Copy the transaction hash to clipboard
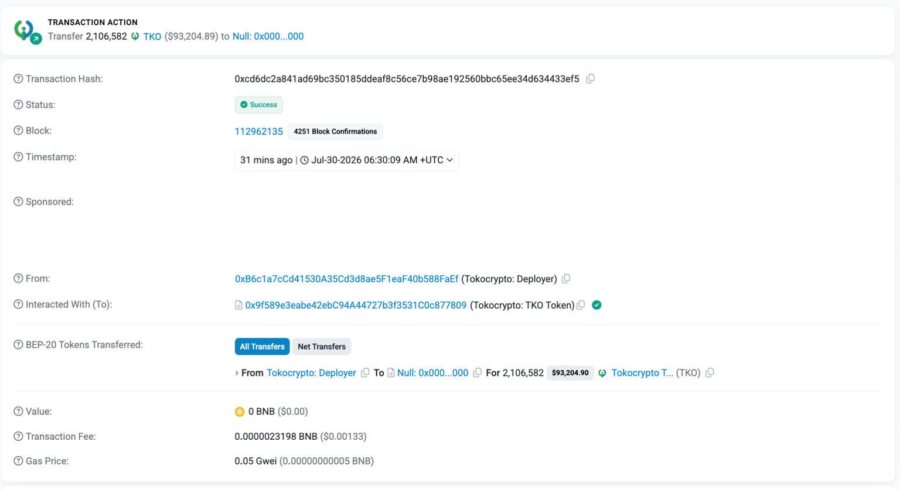The height and width of the screenshot is (489, 900). coord(590,78)
